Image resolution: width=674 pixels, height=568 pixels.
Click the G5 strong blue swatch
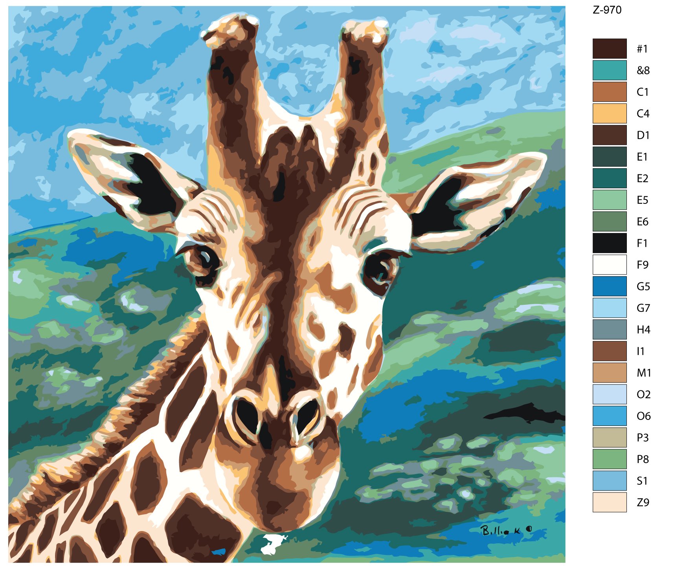[x=610, y=286]
